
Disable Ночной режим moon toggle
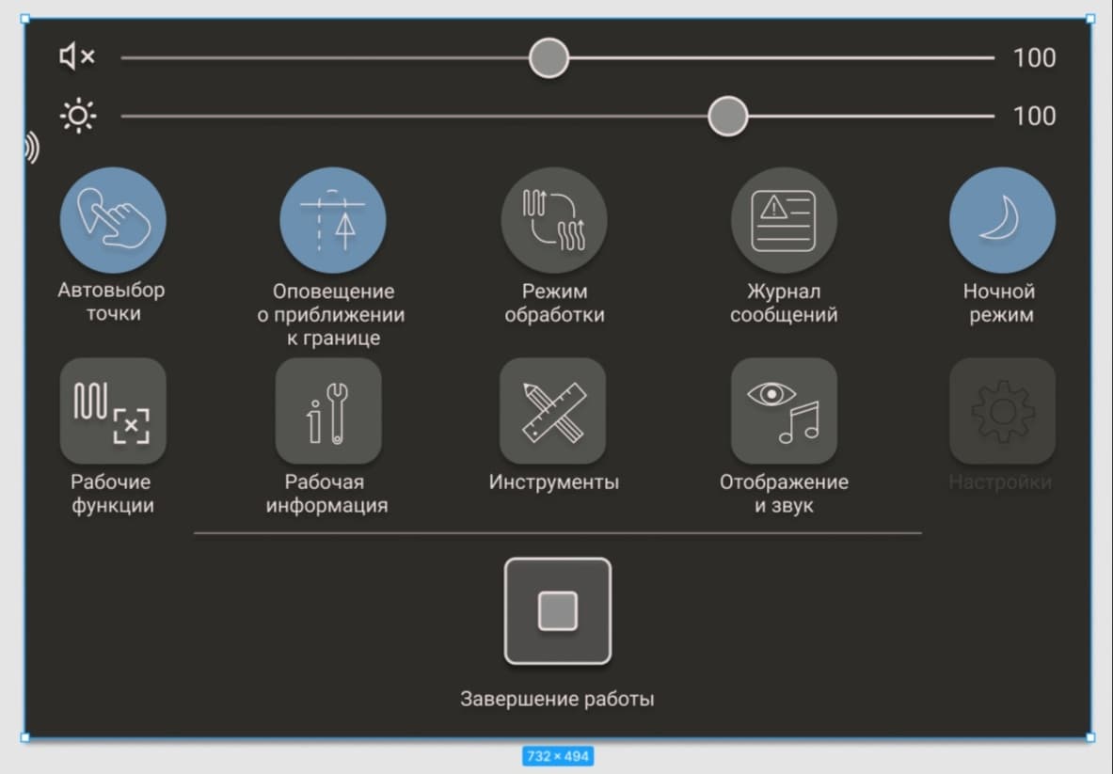point(1002,220)
